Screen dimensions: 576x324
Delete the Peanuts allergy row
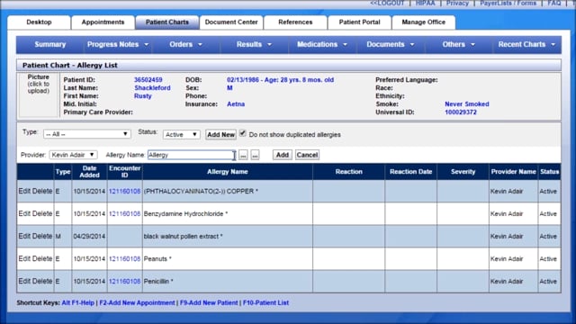tap(42, 258)
